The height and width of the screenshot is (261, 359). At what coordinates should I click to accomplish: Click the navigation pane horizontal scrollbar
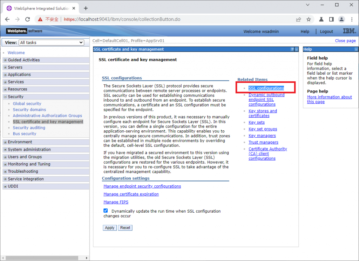[42, 258]
